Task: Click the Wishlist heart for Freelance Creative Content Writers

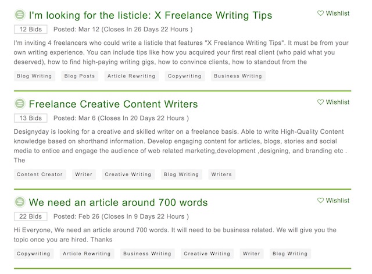Action: coord(320,102)
